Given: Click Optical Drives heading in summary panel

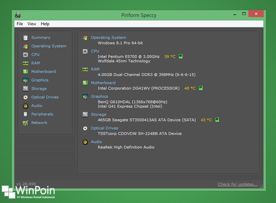Looking at the screenshot, I should click(104, 128).
